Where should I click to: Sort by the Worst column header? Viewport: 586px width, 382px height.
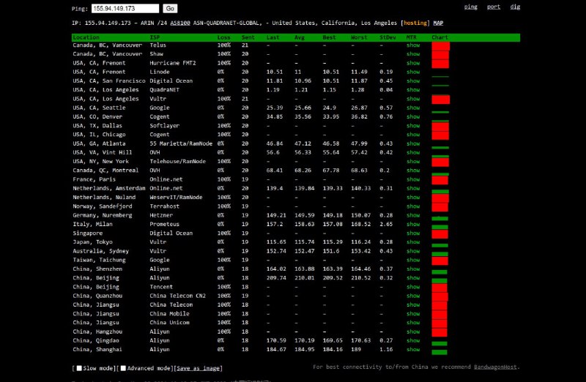pos(359,37)
